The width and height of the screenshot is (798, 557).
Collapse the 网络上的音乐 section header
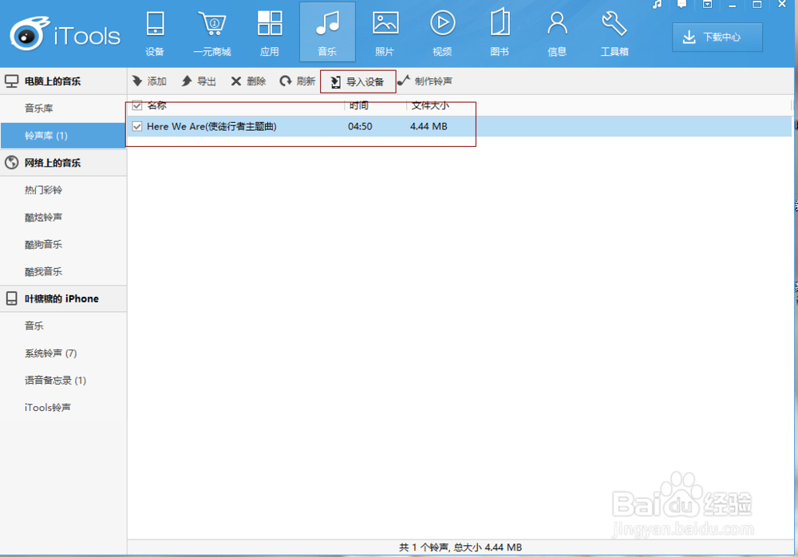click(63, 163)
